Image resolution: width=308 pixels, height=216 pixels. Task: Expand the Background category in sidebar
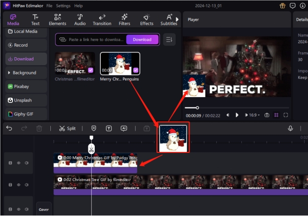[10, 72]
